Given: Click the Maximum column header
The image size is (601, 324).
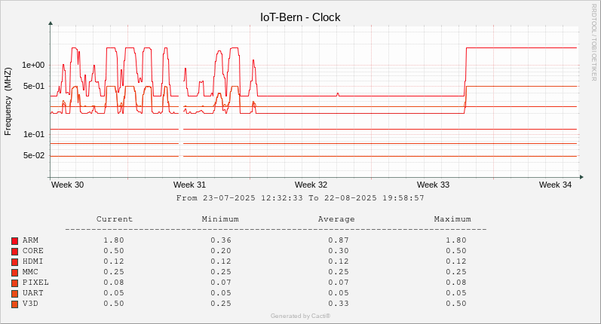Looking at the screenshot, I should [x=452, y=219].
